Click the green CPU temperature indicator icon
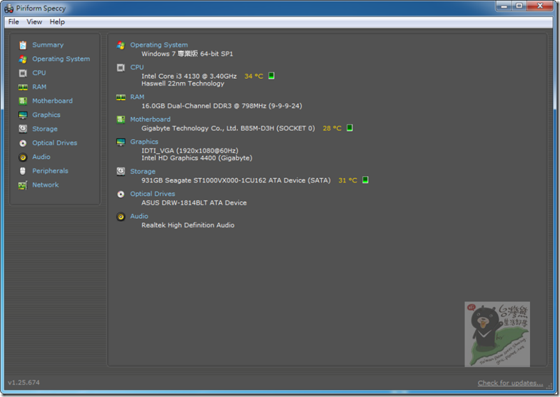Viewport: 560px width, 397px height. 272,76
